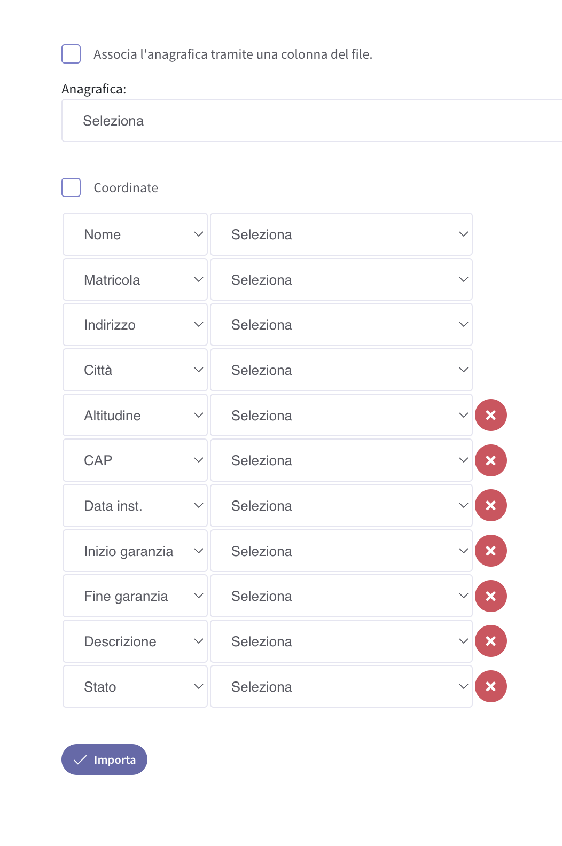Remove the Altitudine mapping row
This screenshot has height=846, width=562.
pyautogui.click(x=491, y=415)
